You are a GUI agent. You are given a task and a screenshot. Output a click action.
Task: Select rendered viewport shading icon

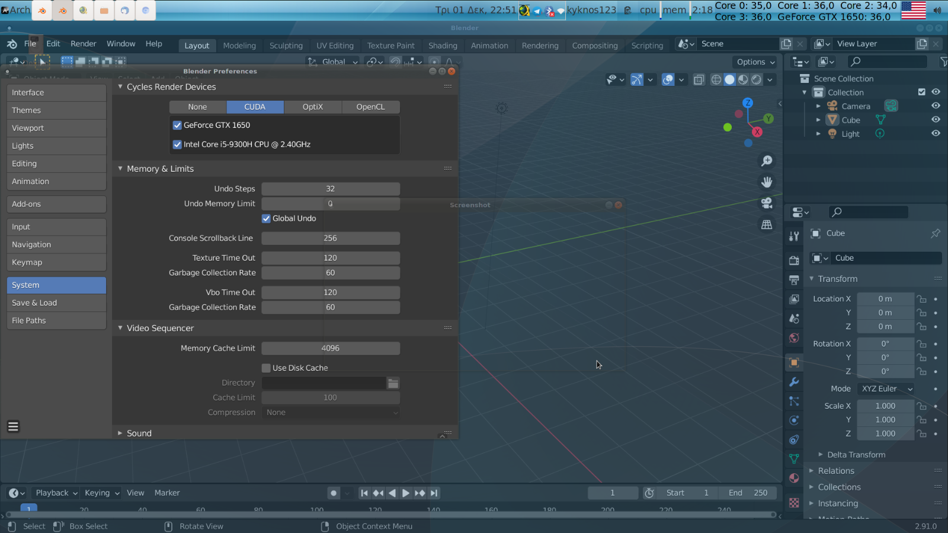pyautogui.click(x=757, y=79)
